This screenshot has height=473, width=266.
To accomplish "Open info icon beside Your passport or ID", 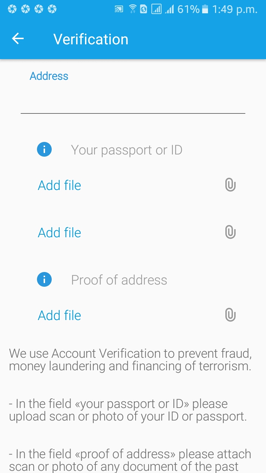I will pos(44,150).
